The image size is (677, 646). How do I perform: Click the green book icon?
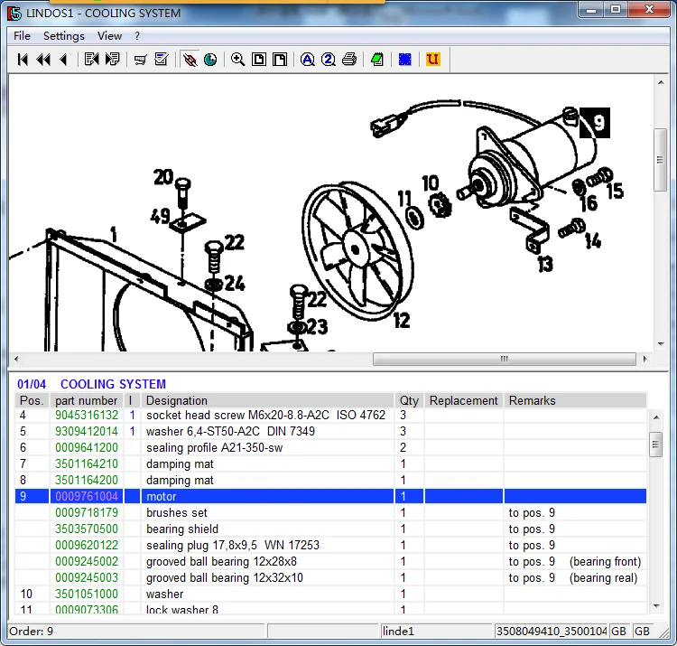point(377,60)
